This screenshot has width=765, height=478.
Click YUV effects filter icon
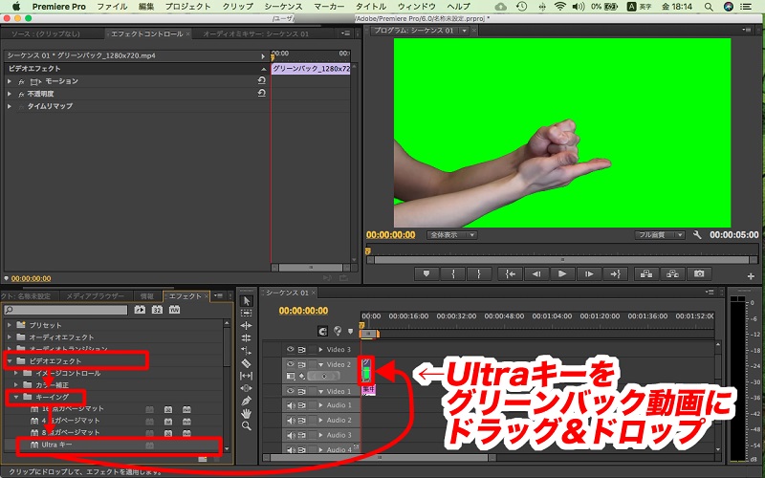tap(175, 310)
